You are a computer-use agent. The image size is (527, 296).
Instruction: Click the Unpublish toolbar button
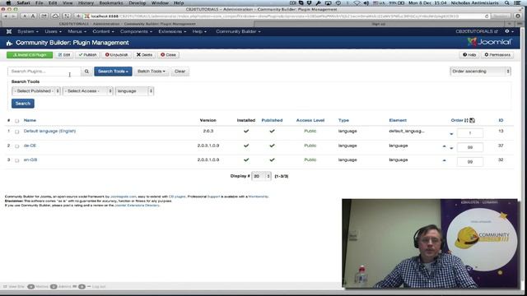[116, 55]
